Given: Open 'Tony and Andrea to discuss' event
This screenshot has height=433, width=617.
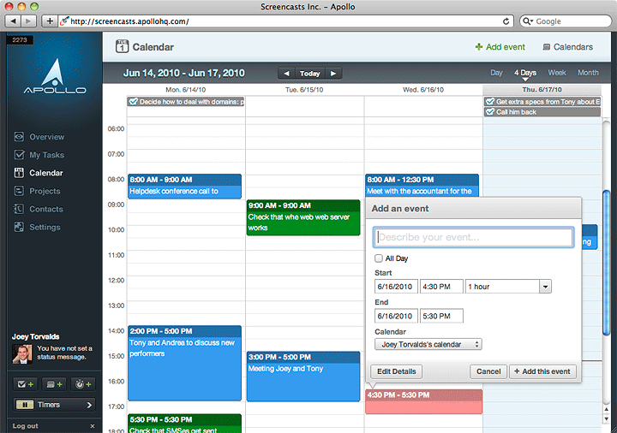Looking at the screenshot, I should tap(184, 363).
